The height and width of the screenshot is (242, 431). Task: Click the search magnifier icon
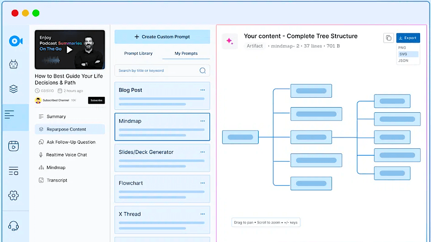[202, 71]
